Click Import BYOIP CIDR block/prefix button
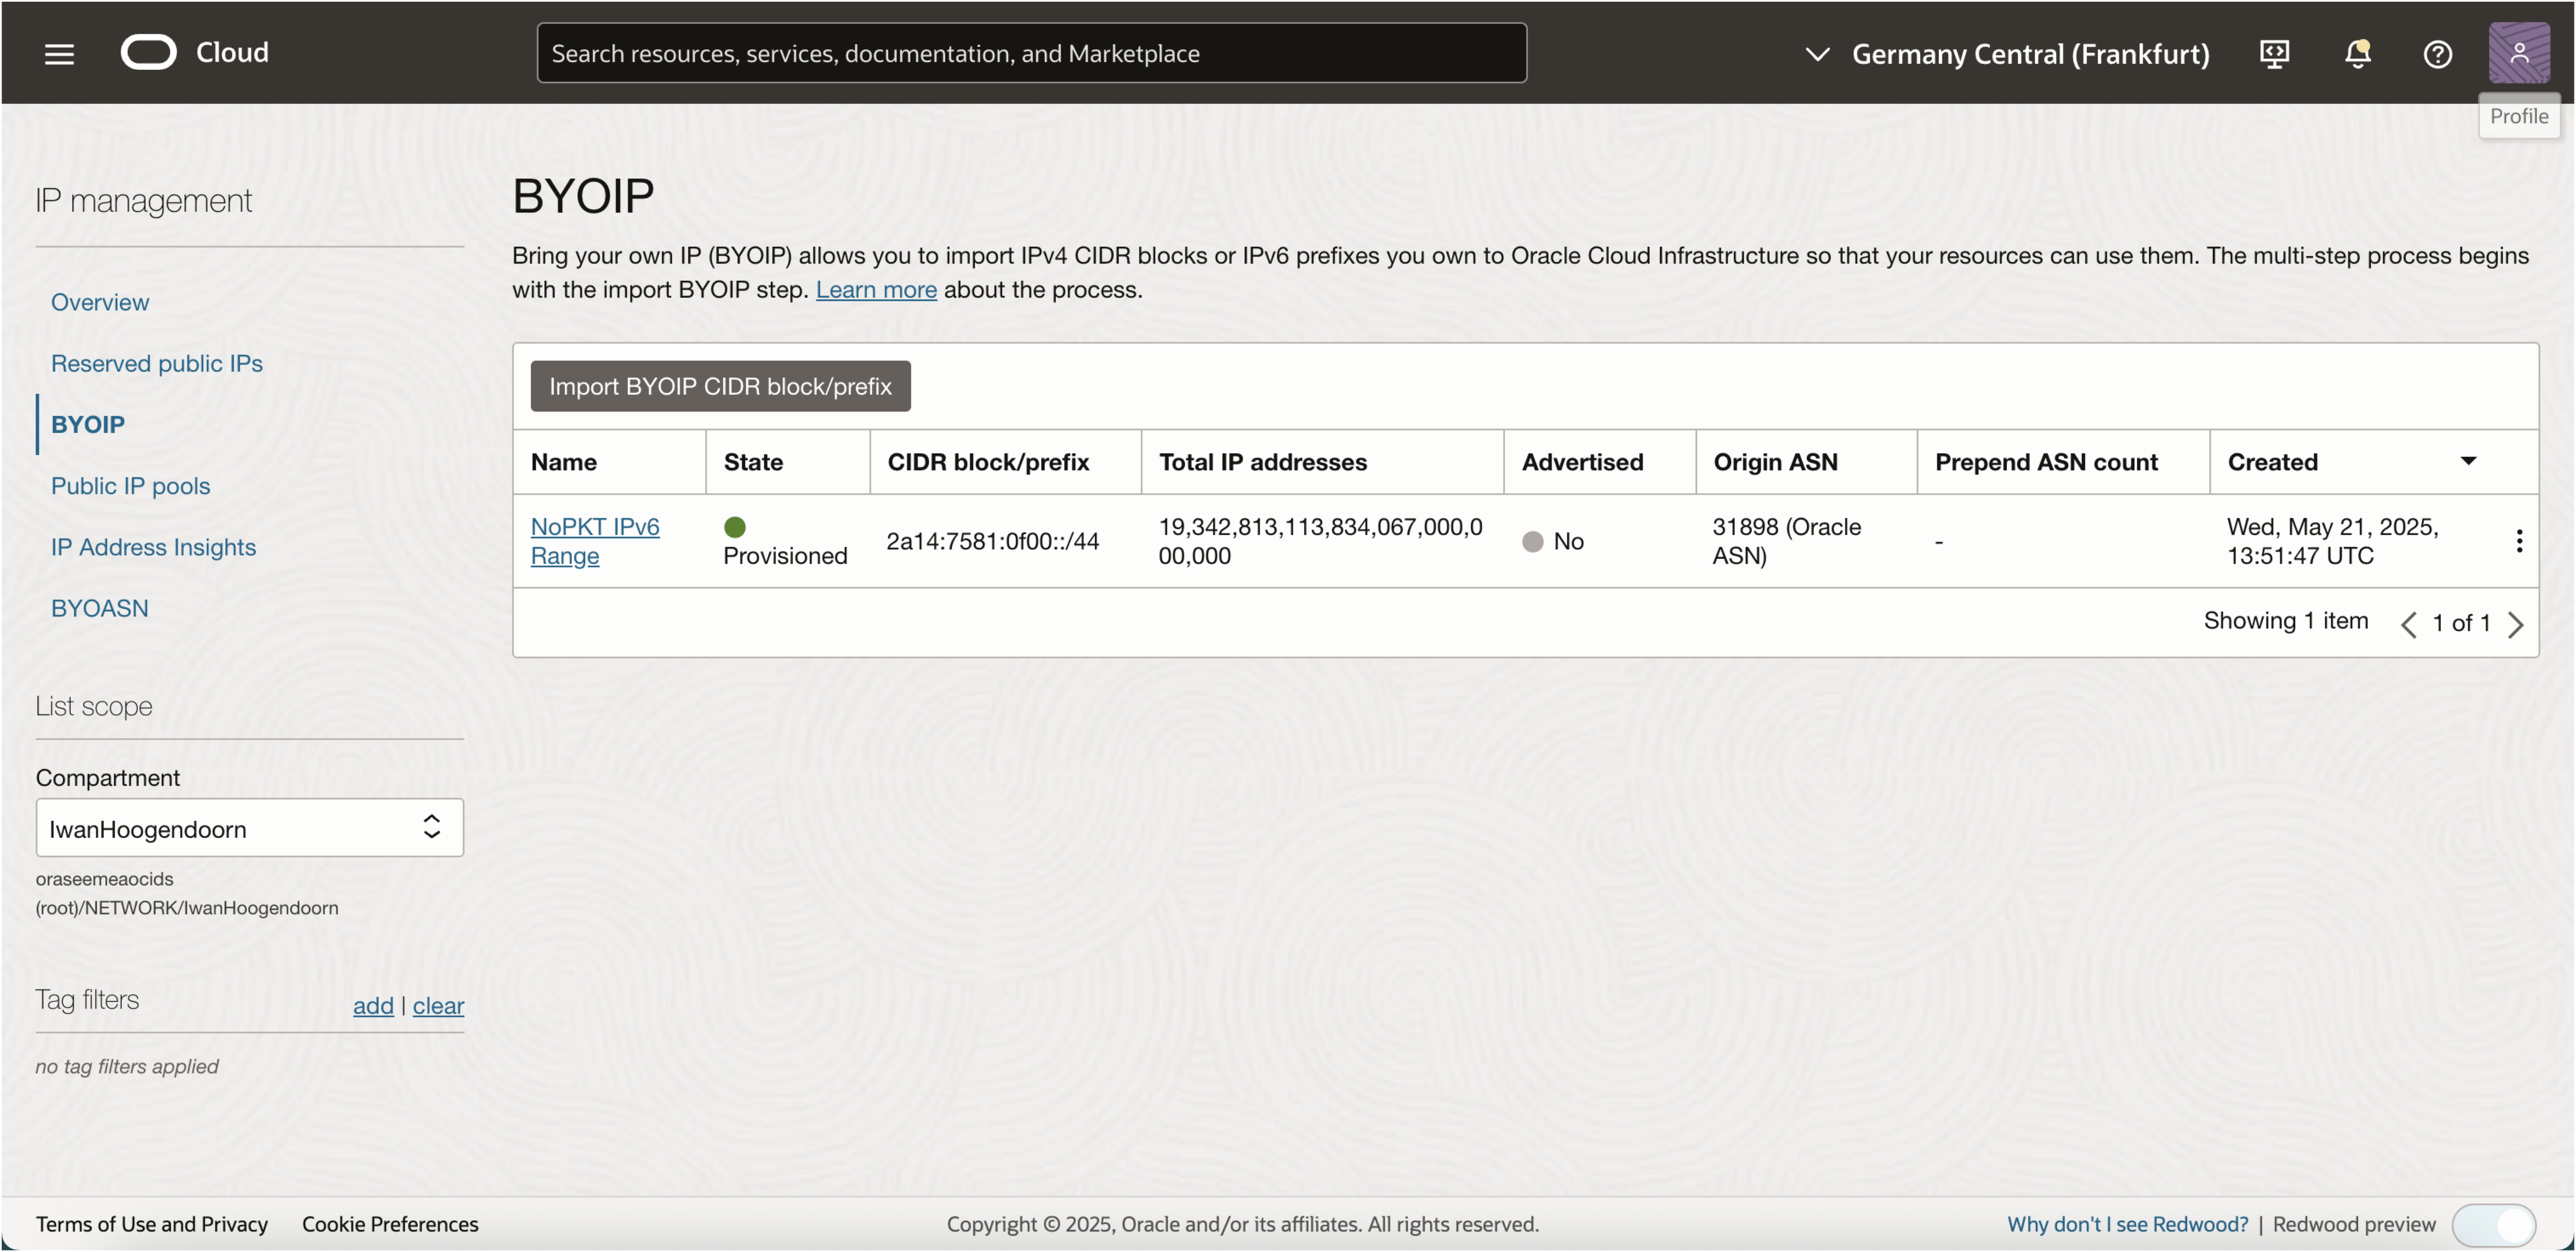The image size is (2576, 1252). tap(720, 386)
